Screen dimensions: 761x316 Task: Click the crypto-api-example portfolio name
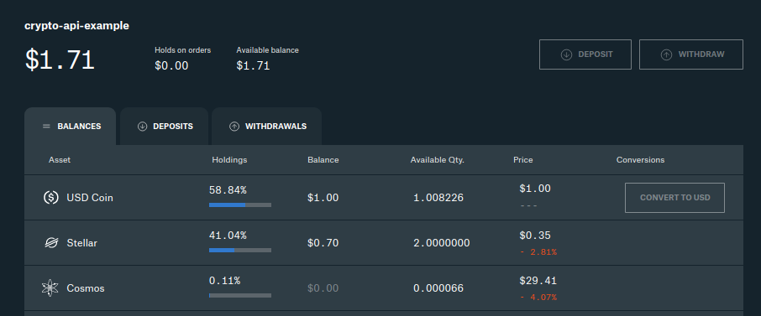point(76,26)
